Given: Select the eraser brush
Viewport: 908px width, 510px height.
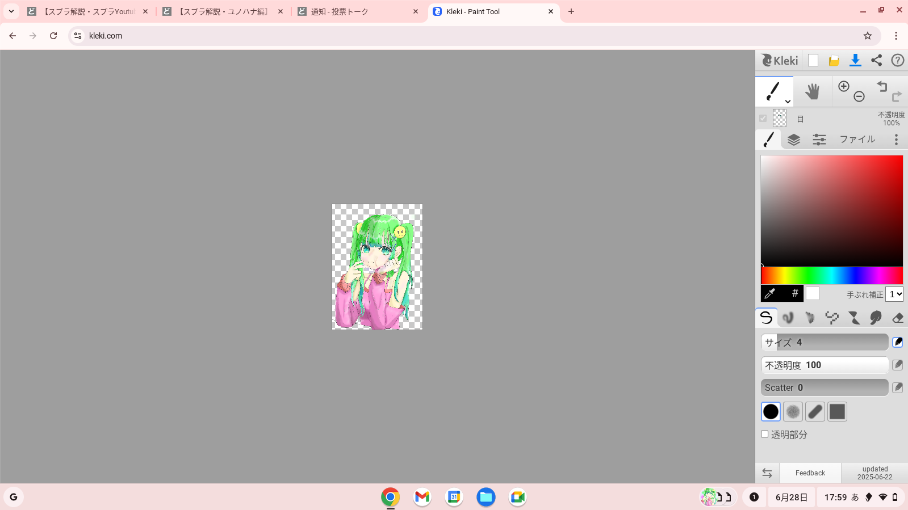Looking at the screenshot, I should pyautogui.click(x=897, y=318).
